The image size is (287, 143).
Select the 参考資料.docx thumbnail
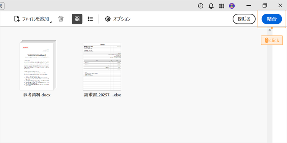(x=38, y=65)
